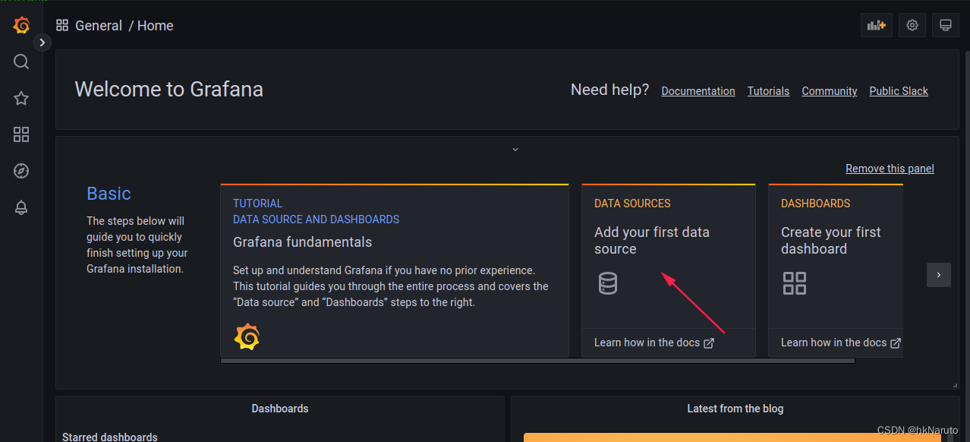Viewport: 970px width, 442px height.
Task: Open Starred dashboards via star icon
Action: point(20,98)
